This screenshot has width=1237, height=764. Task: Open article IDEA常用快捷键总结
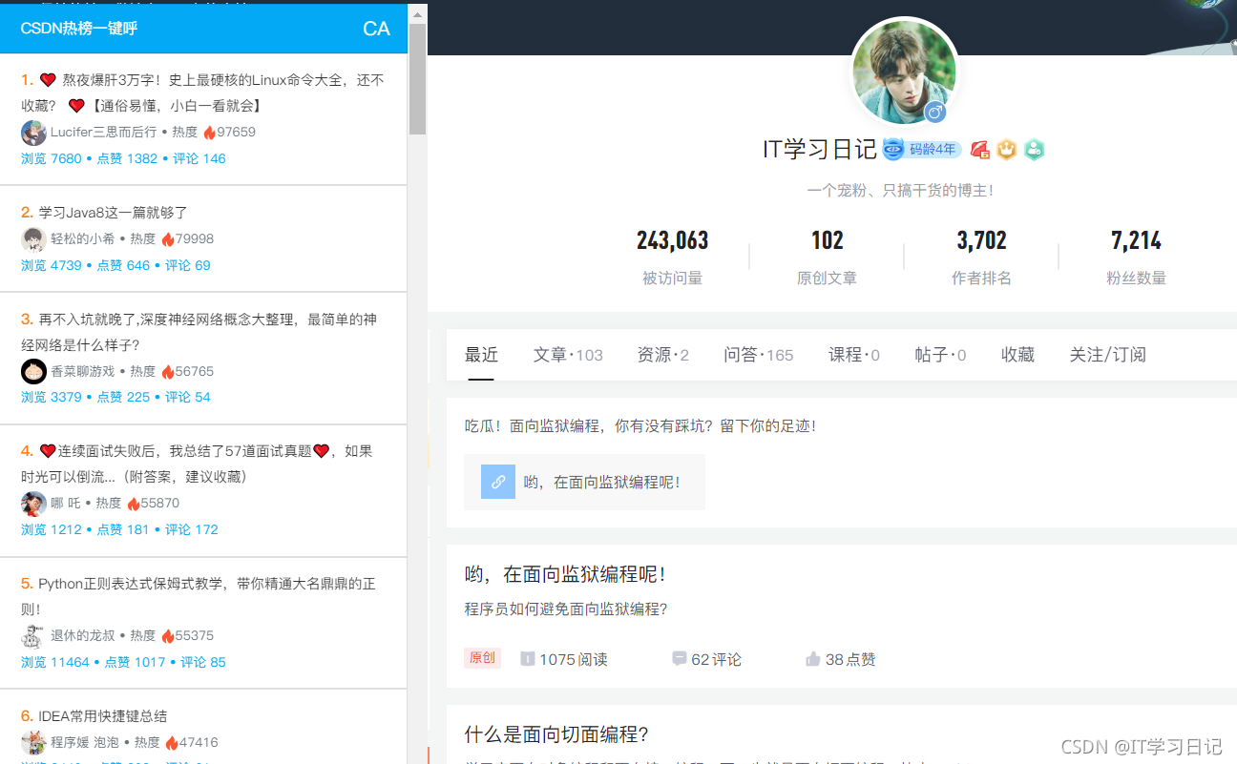click(94, 715)
